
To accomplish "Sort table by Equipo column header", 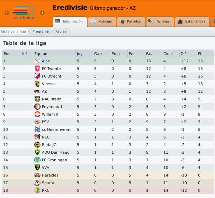I will pyautogui.click(x=41, y=54).
